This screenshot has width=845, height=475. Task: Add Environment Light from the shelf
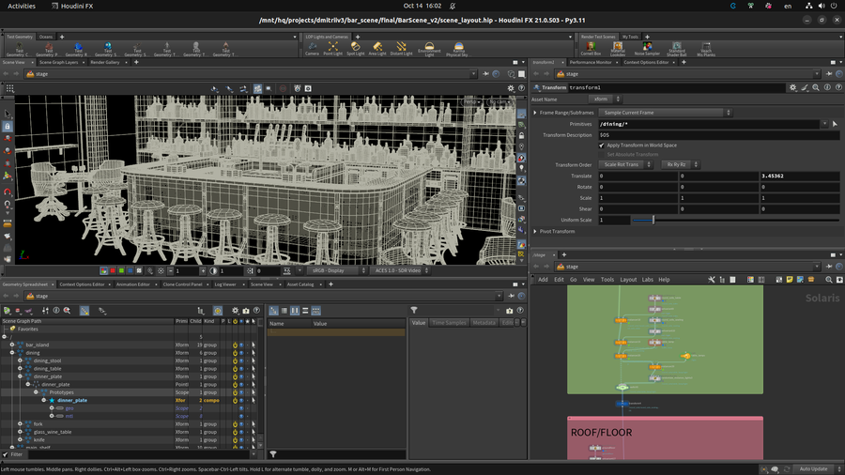[429, 48]
